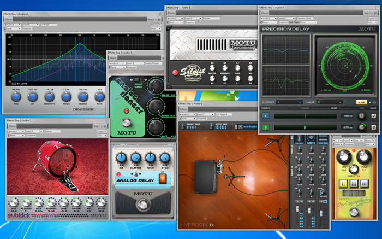
Task: Click the Analog Flanger RATE knob
Action: point(156,126)
